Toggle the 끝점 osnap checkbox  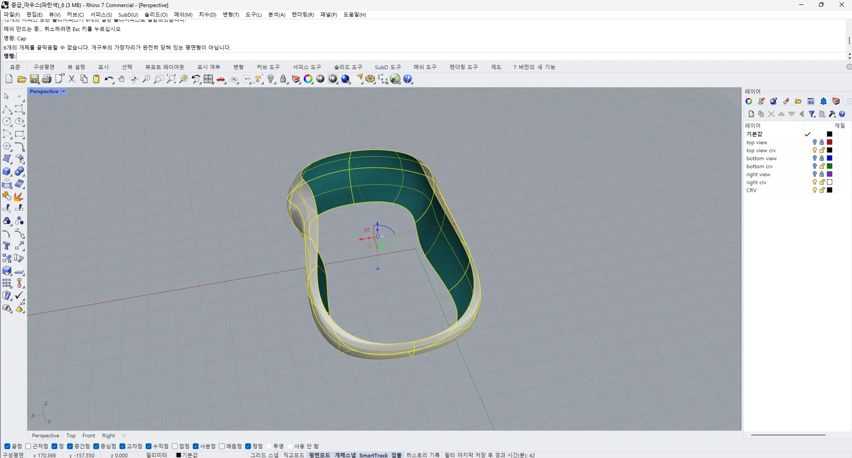(x=7, y=446)
